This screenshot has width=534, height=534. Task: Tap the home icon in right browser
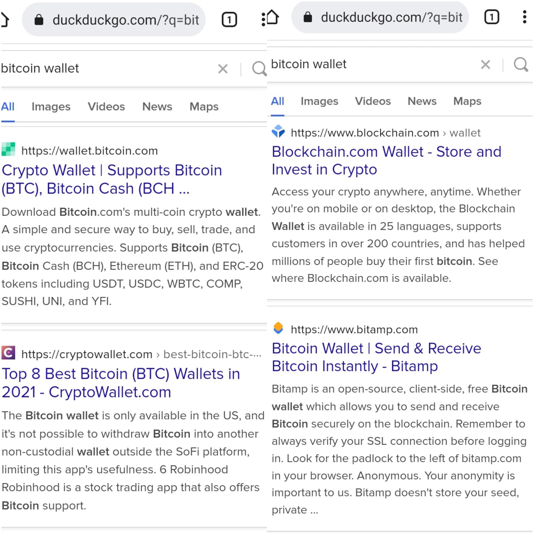273,17
